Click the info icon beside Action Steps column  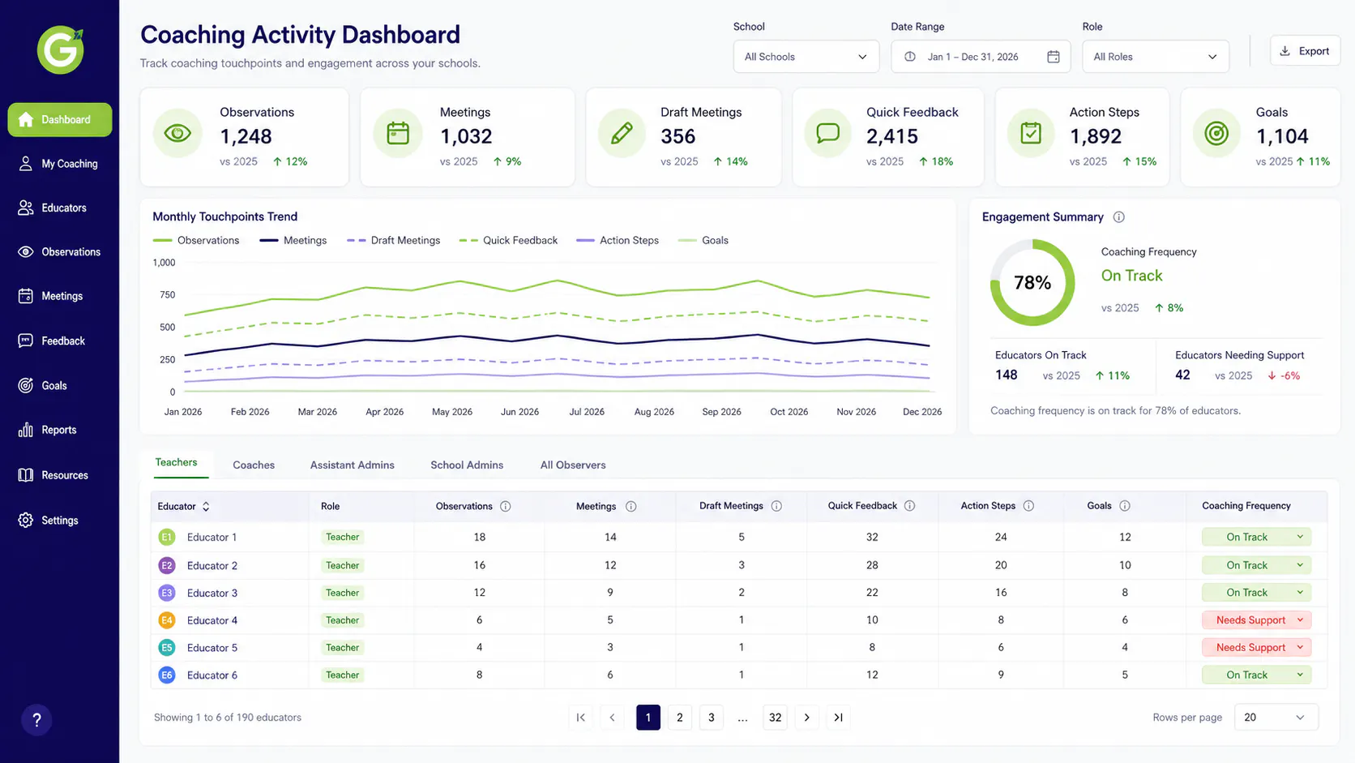point(1028,506)
